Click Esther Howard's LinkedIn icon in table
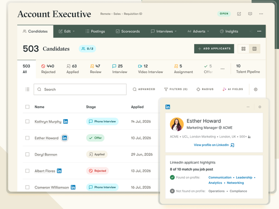The image size is (279, 209). point(64,138)
